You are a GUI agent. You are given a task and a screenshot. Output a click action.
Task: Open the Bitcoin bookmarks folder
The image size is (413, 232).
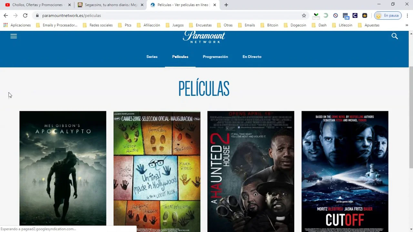269,25
